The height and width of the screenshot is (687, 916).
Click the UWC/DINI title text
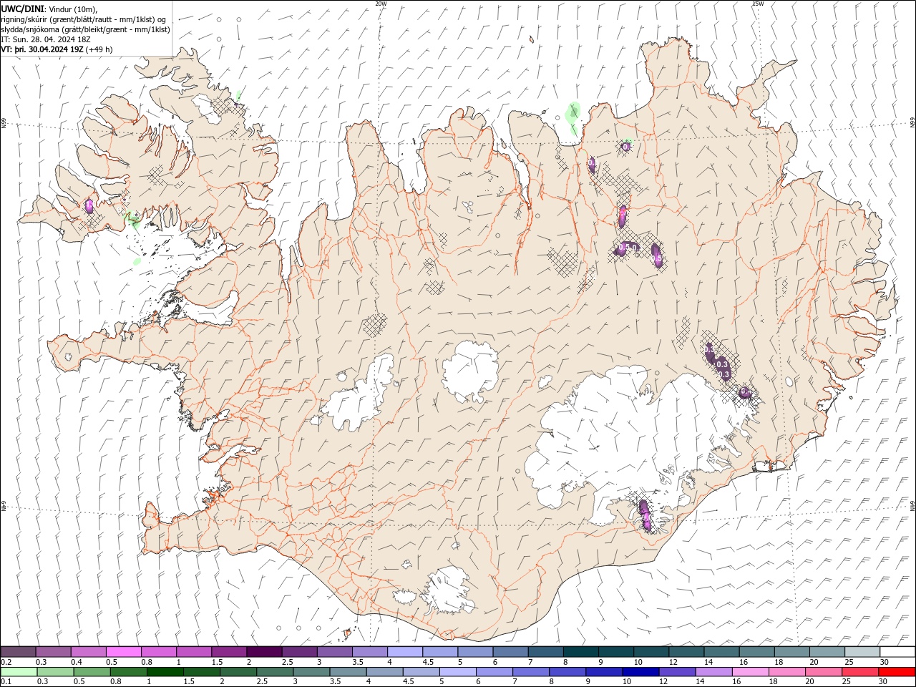coord(22,9)
